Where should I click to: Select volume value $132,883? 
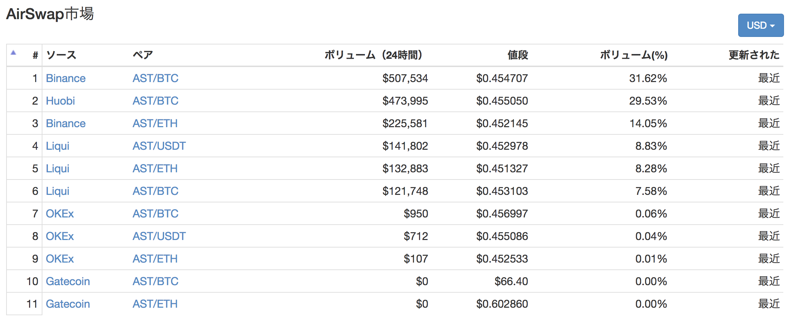tap(405, 169)
